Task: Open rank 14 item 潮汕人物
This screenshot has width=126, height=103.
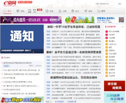Action: [112, 73]
